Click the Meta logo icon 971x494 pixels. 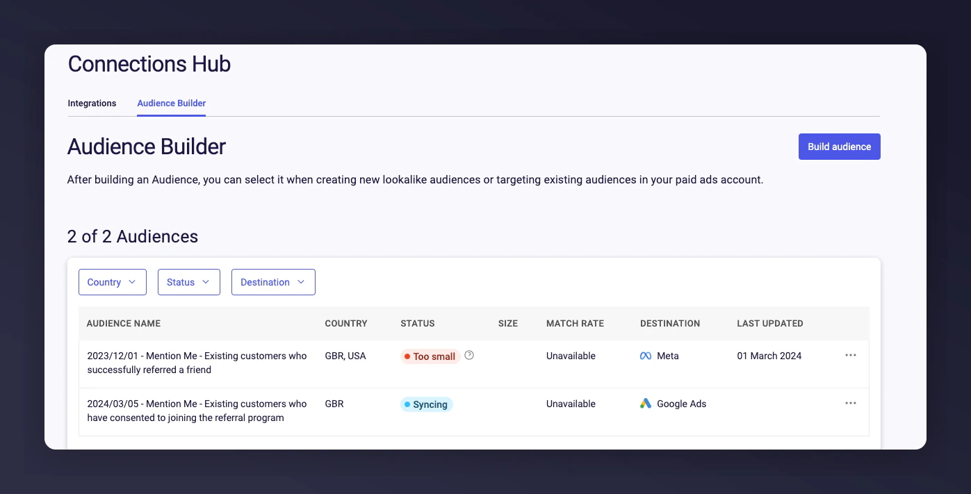click(x=646, y=356)
